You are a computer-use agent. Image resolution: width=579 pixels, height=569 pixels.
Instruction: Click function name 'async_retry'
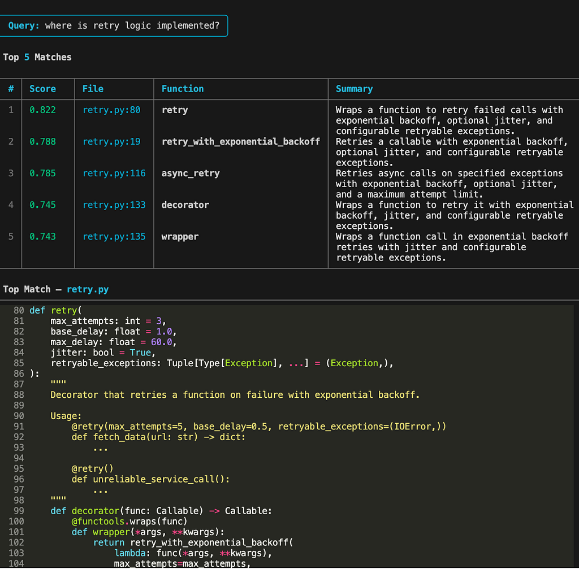click(x=191, y=173)
